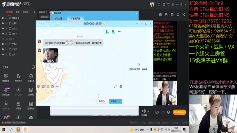Select the 可改名 scene tab
The height and width of the screenshot is (133, 237).
click(x=25, y=12)
